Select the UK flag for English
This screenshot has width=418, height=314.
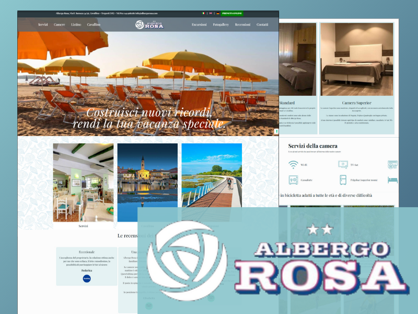(211, 13)
